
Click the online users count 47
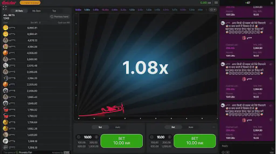[248, 3]
